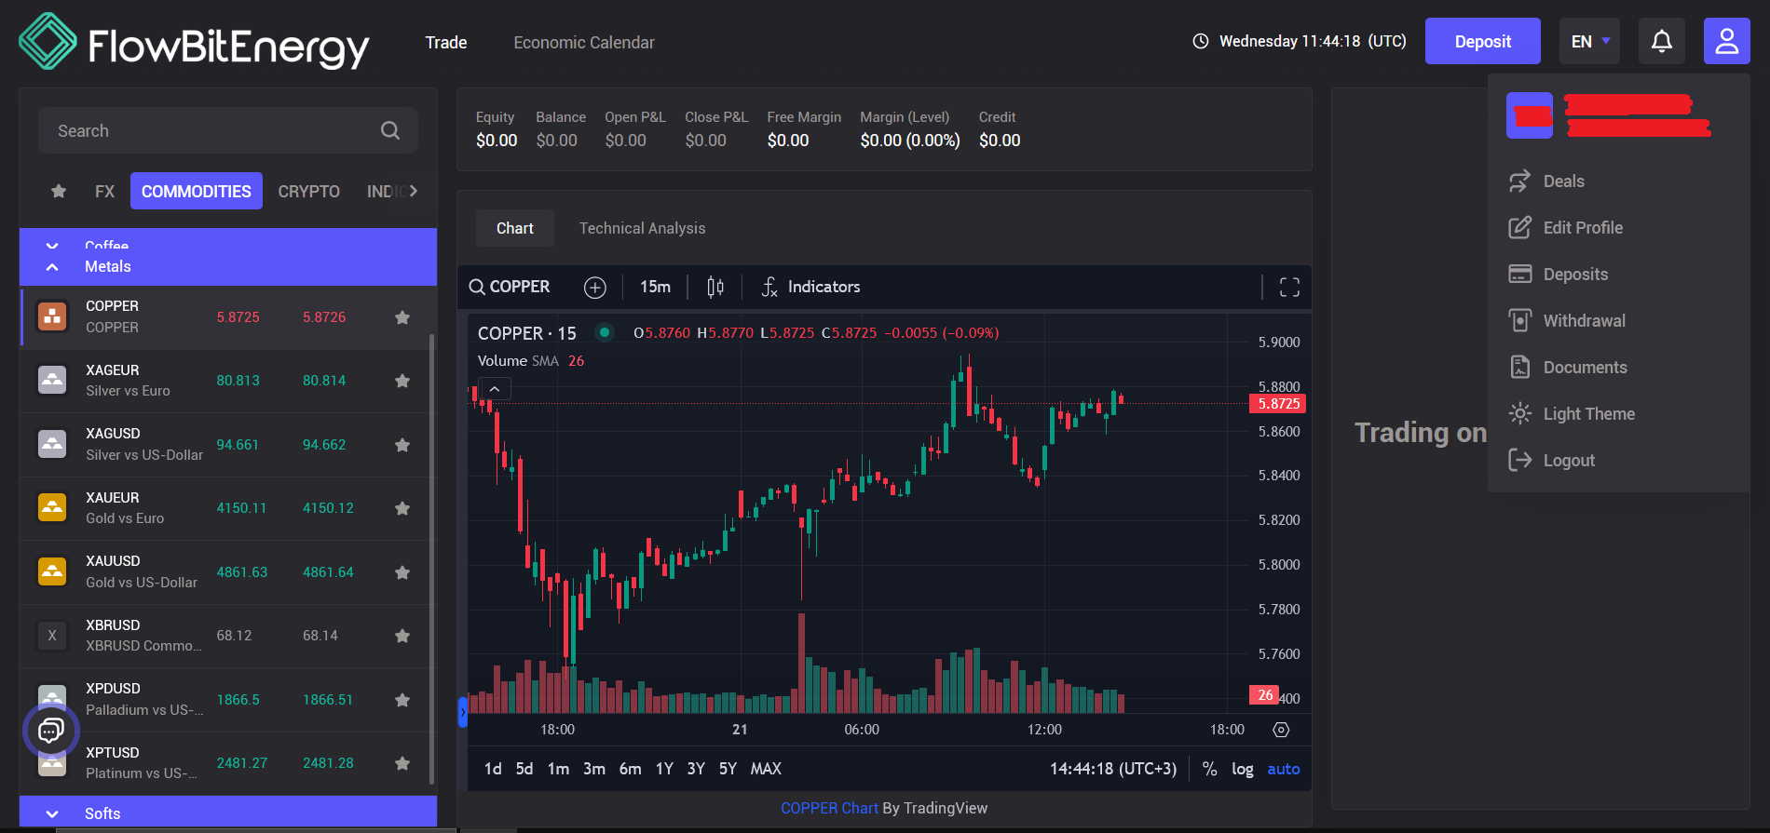This screenshot has height=833, width=1770.
Task: Switch to the Technical Analysis tab
Action: click(642, 228)
